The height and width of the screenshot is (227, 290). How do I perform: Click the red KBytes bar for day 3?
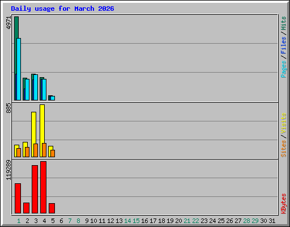[x=35, y=189]
